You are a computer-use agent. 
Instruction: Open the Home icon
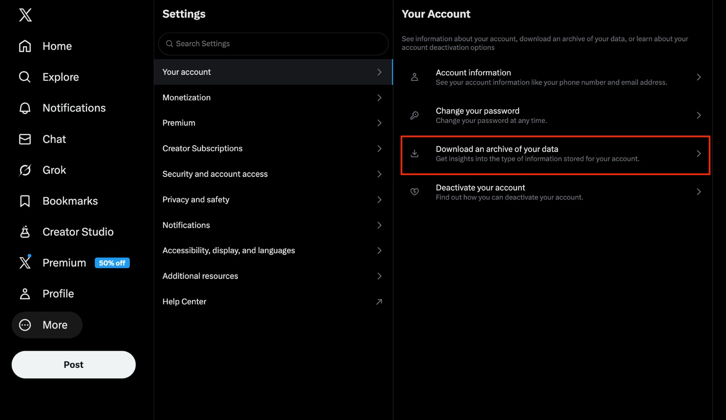click(x=25, y=46)
